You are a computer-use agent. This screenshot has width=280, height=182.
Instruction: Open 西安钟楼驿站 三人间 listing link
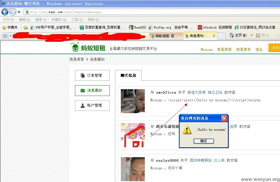pos(207,160)
